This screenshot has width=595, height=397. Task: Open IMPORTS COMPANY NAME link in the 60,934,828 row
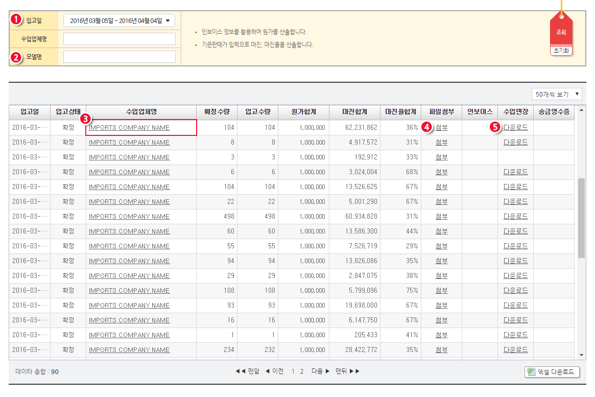point(129,216)
